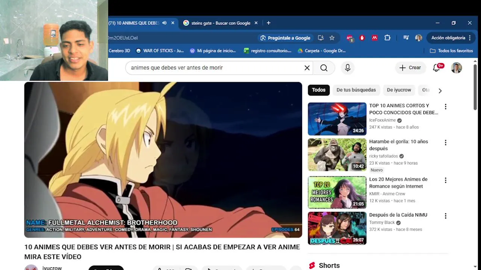Open the Cerebro 3D bookmark

(x=119, y=51)
